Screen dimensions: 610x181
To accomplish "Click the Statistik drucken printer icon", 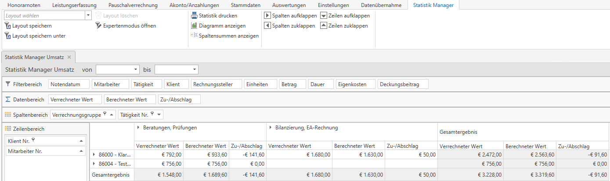I will 194,16.
